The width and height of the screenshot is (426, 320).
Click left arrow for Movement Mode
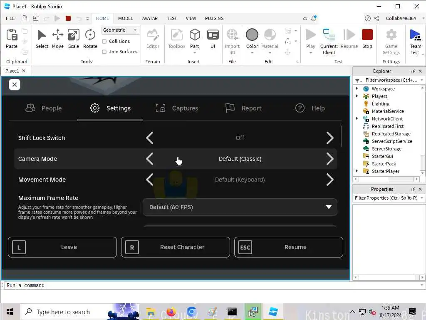[150, 180]
